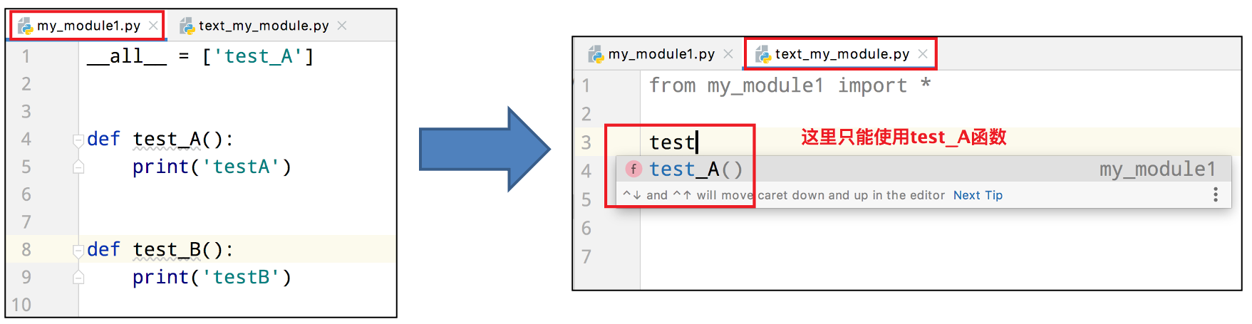Screen dimensions: 1252x324
Task: Click line number 8 in the left editor gutter
Action: 26,250
